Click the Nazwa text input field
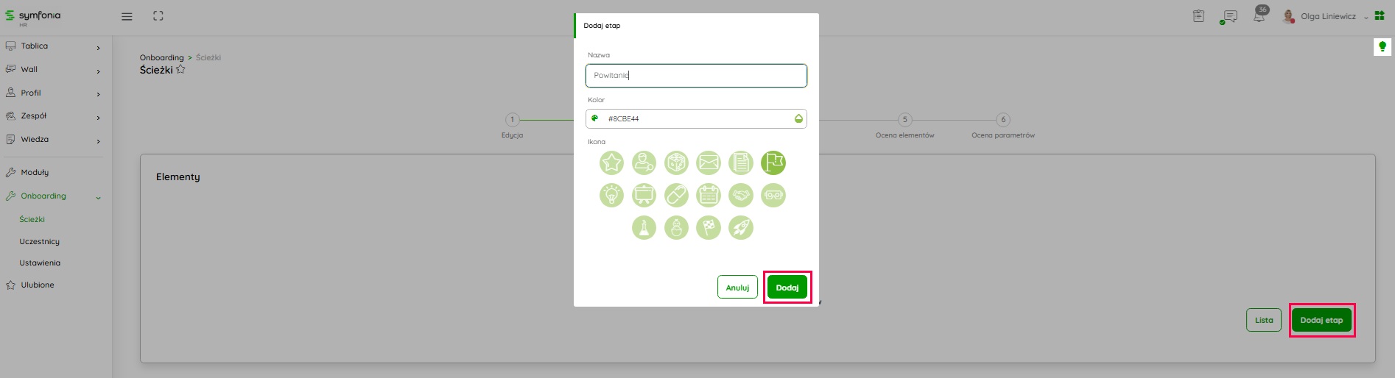The width and height of the screenshot is (1395, 378). tap(696, 76)
